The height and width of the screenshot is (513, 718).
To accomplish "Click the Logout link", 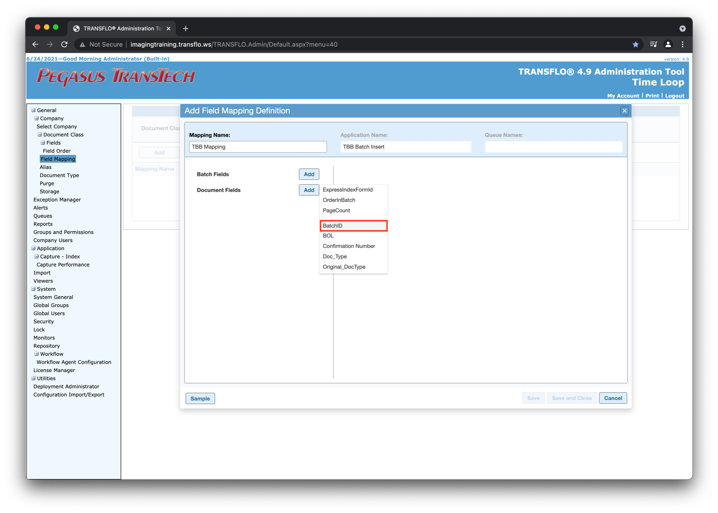I will [674, 96].
